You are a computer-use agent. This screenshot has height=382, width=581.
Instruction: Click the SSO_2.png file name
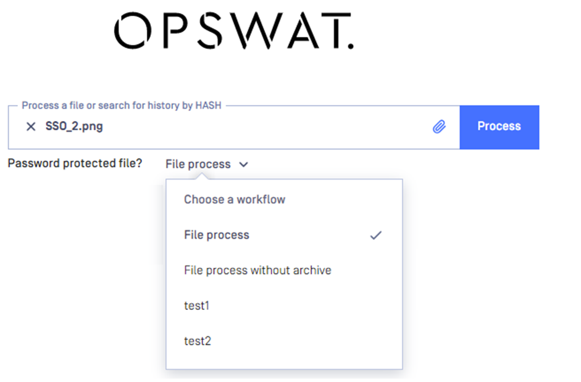[74, 127]
